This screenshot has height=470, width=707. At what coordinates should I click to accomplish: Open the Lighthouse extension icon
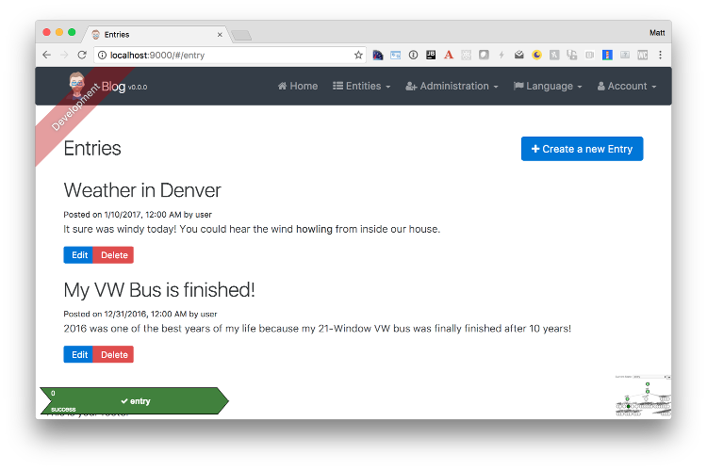607,55
